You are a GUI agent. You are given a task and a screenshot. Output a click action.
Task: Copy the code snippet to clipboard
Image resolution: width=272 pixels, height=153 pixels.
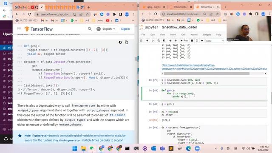pyautogui.click(x=127, y=42)
